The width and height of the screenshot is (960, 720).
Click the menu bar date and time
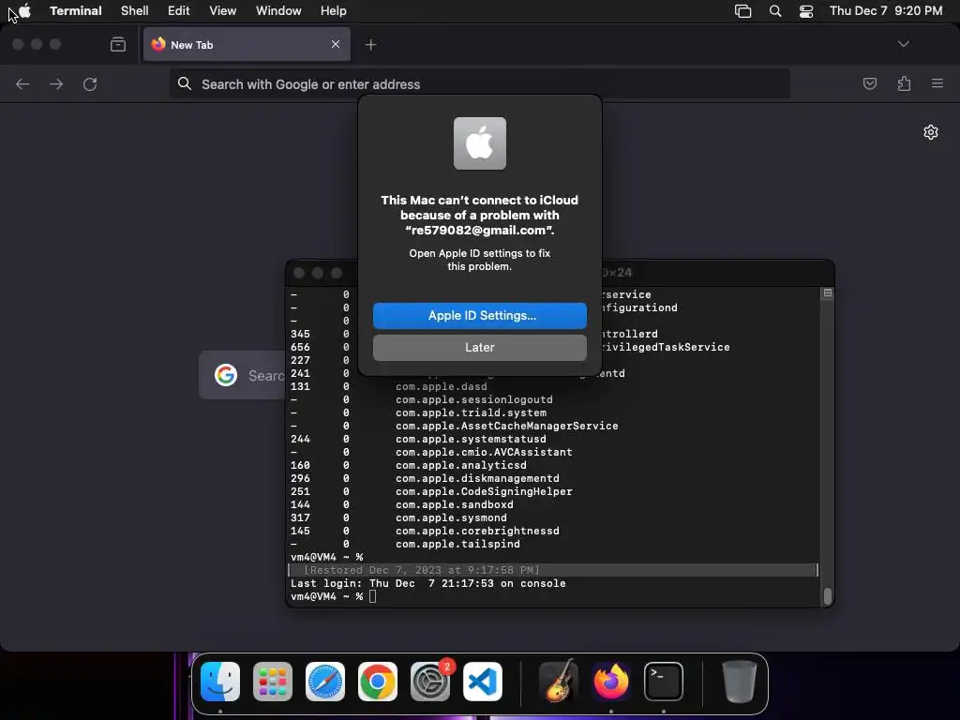coord(886,10)
